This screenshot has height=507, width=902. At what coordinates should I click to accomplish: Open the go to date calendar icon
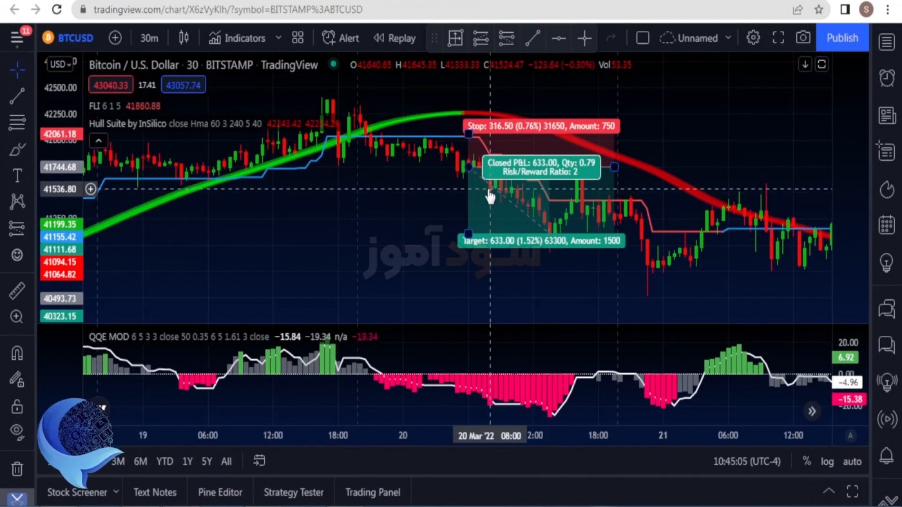(x=259, y=461)
